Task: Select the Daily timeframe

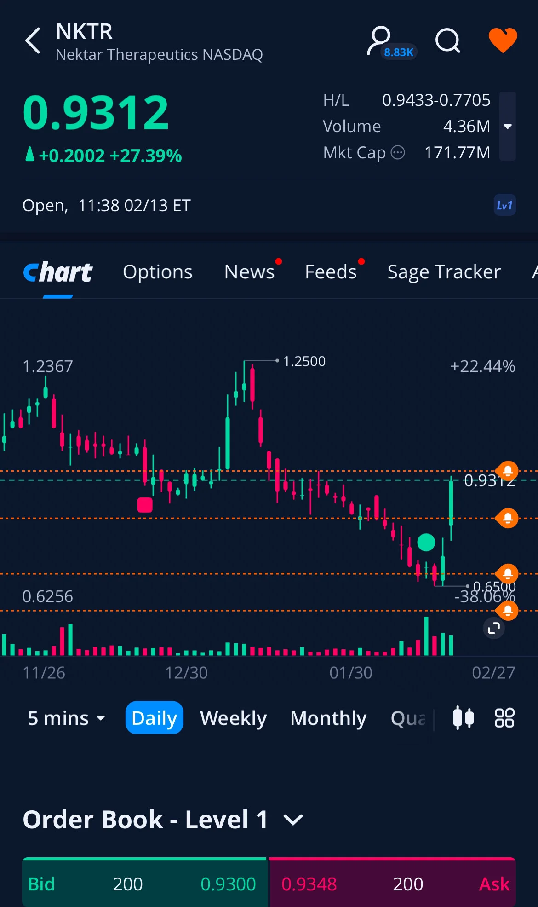Action: (155, 718)
